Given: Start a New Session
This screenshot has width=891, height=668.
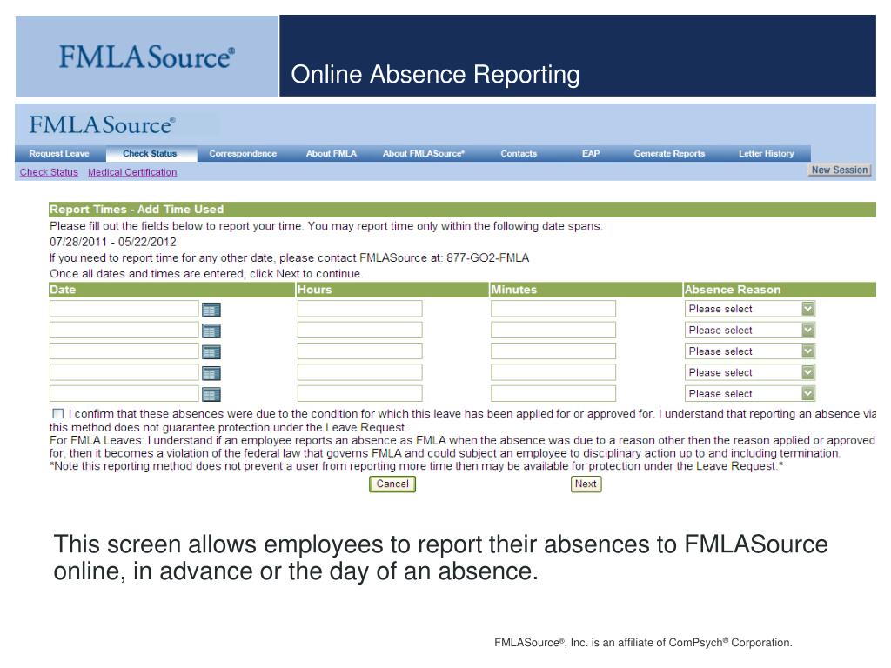Looking at the screenshot, I should coord(840,170).
